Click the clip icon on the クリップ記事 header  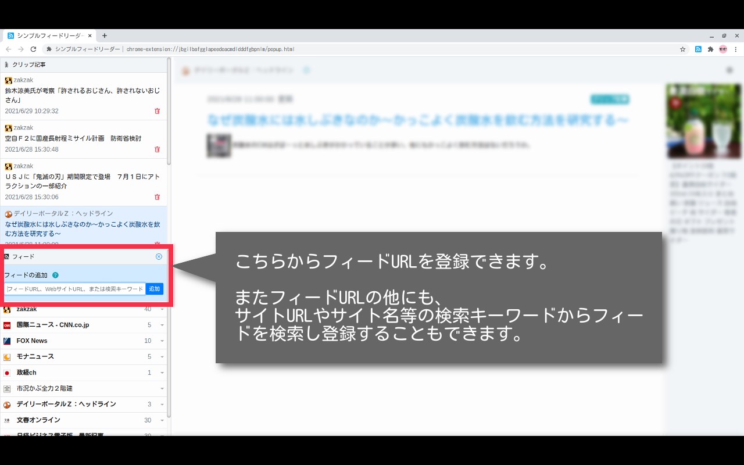pyautogui.click(x=6, y=65)
